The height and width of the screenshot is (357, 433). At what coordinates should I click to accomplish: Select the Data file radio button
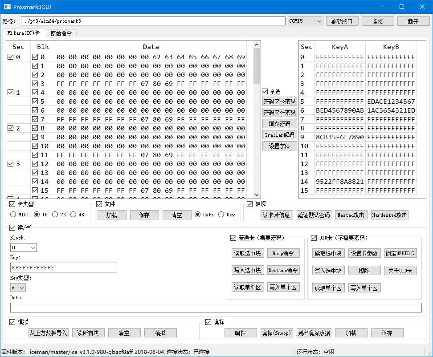[197, 215]
